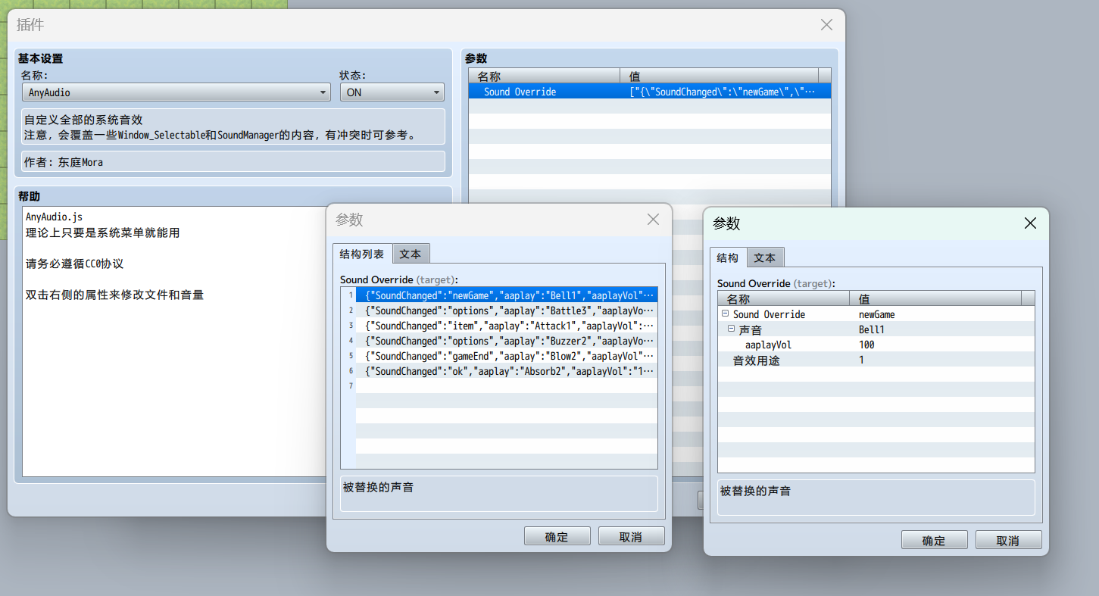The height and width of the screenshot is (596, 1099).
Task: Click the plugin description about 系统音效
Action: 233,127
